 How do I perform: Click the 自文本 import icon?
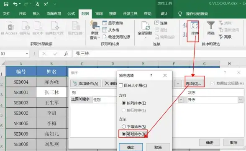click(x=38, y=28)
